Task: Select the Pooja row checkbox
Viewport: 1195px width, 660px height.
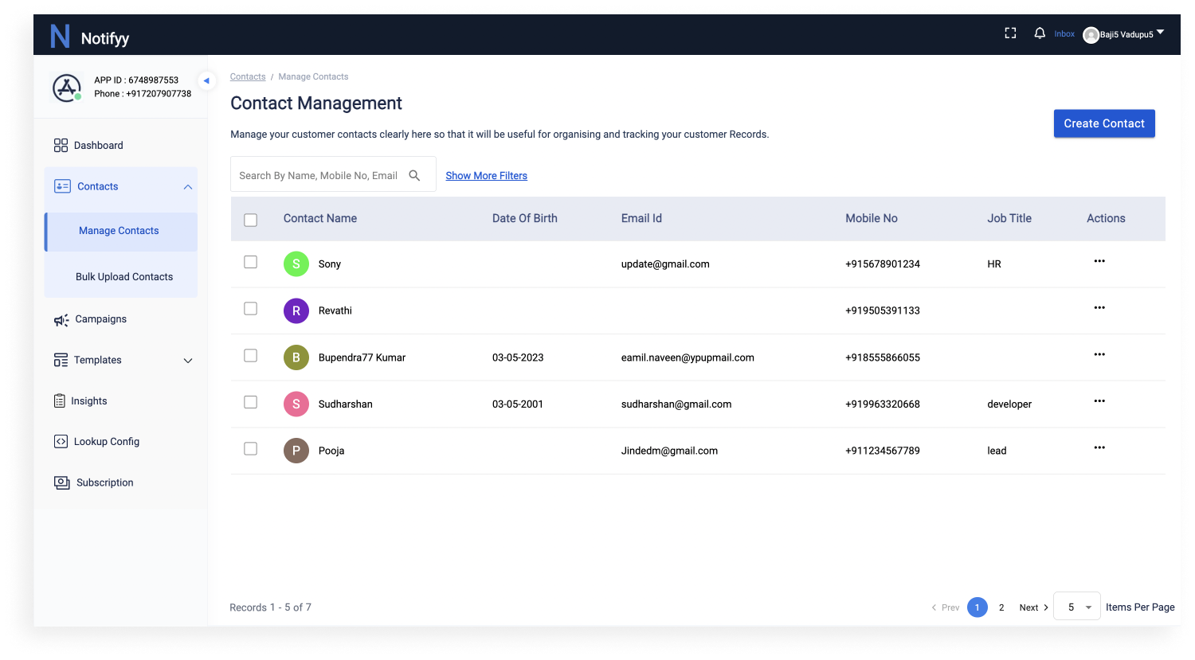Action: point(250,449)
